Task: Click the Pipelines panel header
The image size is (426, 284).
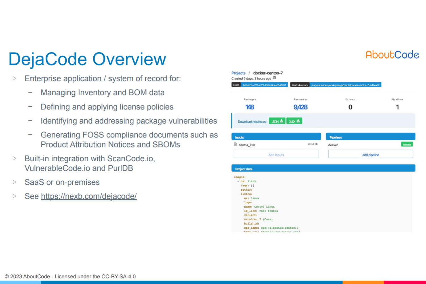Action: point(370,137)
